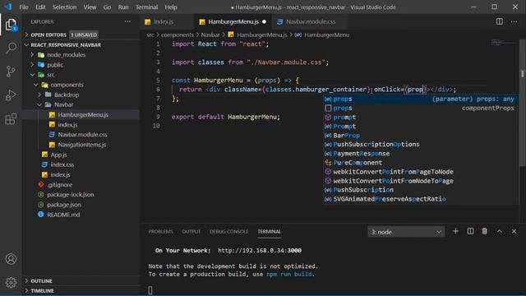Viewport: 526px width, 296px height.
Task: Select the TERMINAL panel tab
Action: (269, 232)
